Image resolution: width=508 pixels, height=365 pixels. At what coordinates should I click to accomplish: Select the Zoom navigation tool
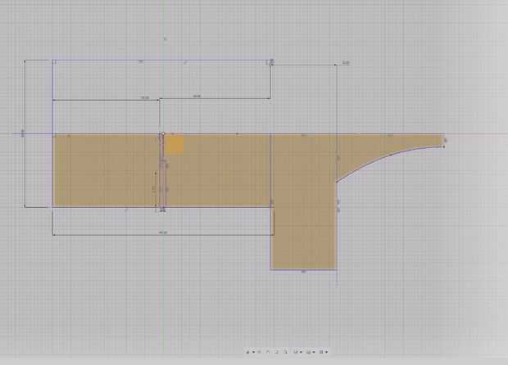pyautogui.click(x=277, y=352)
